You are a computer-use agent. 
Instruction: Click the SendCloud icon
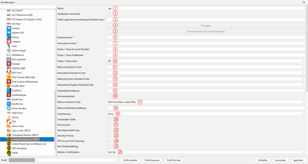(x=9, y=104)
